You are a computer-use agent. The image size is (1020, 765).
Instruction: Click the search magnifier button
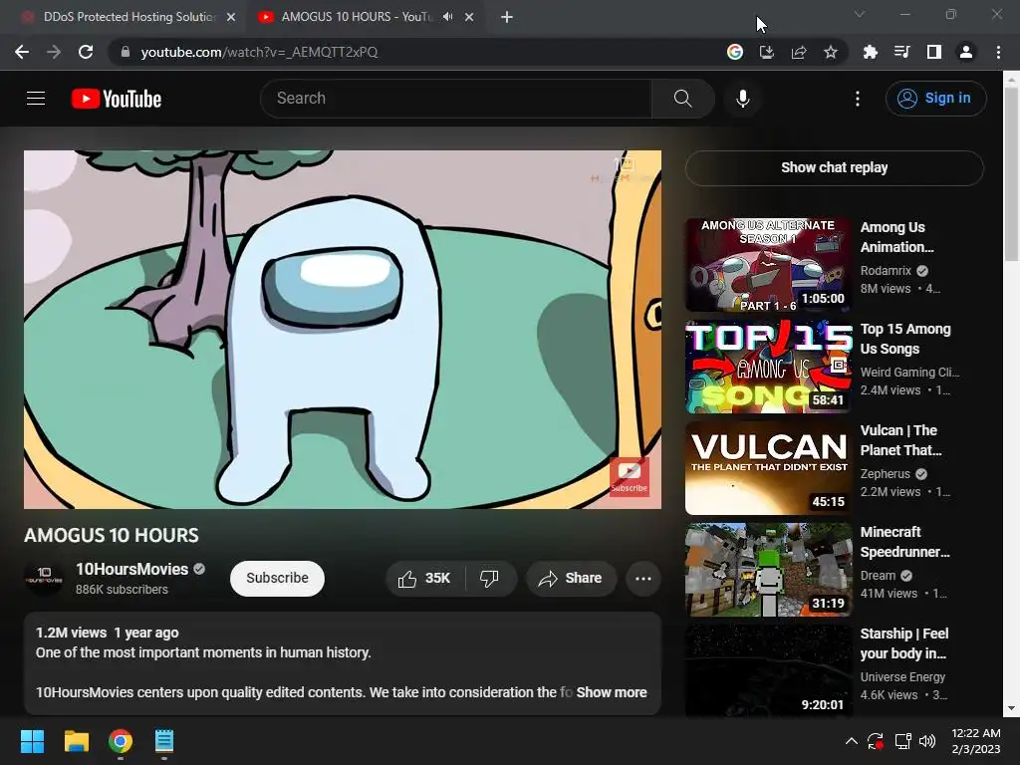click(x=682, y=99)
